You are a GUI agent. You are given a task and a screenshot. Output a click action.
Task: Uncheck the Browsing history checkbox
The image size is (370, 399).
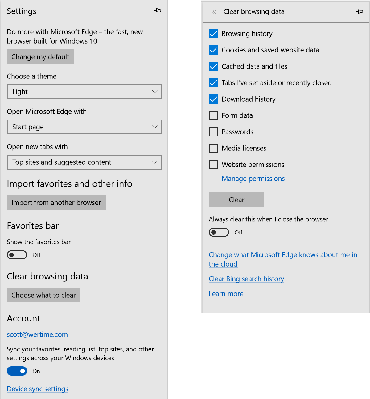click(213, 34)
